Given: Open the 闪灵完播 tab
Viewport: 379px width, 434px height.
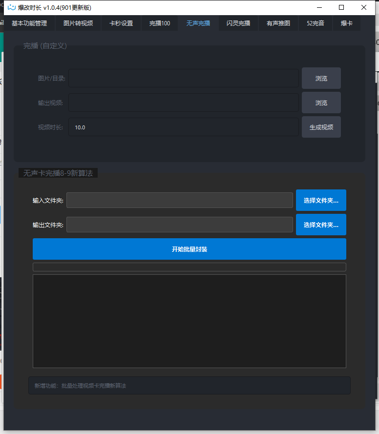Looking at the screenshot, I should tap(238, 23).
